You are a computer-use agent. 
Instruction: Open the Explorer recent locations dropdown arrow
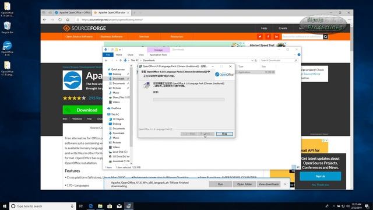click(117, 61)
